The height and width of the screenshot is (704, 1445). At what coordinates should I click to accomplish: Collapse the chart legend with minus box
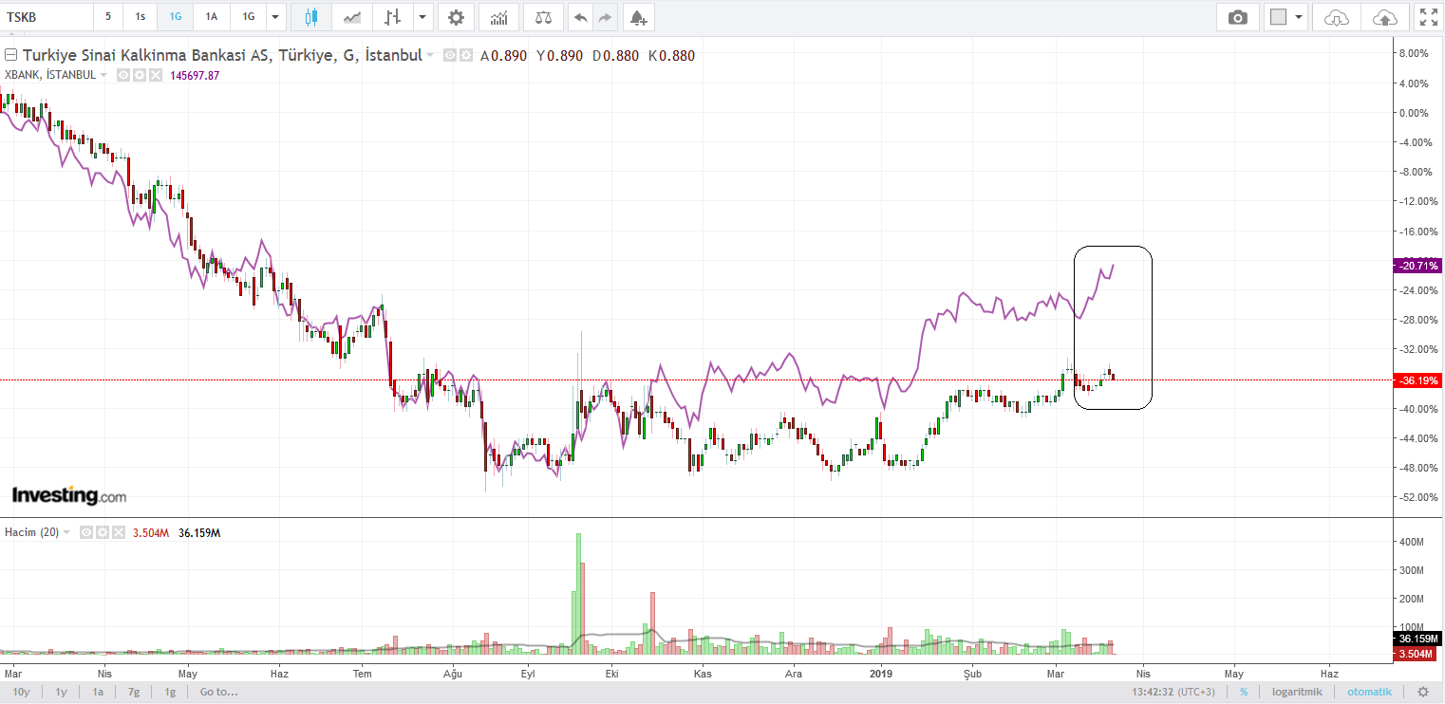coord(10,56)
